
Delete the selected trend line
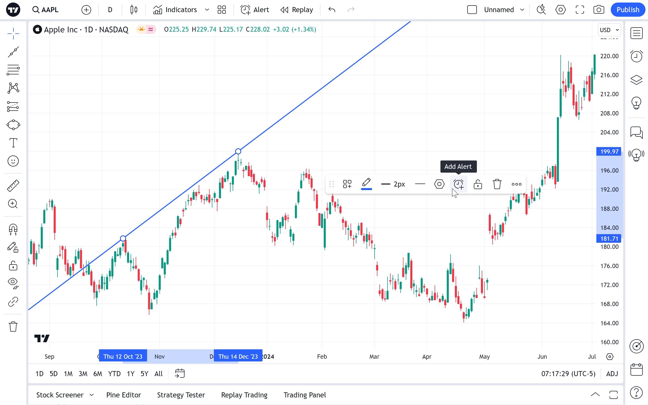(497, 184)
